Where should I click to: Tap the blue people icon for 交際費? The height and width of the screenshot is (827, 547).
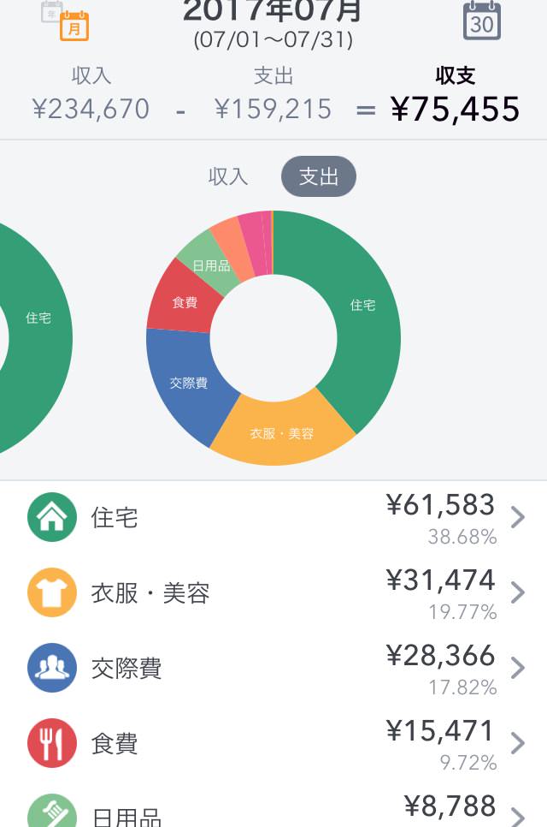click(x=51, y=668)
